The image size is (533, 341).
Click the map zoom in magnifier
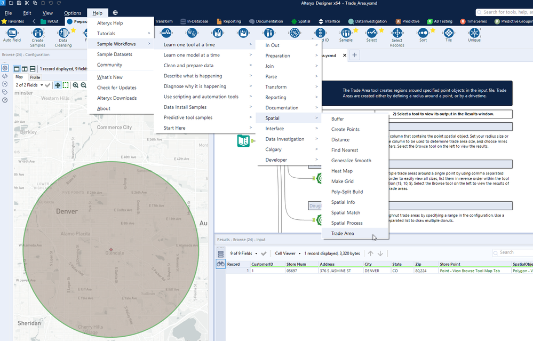pyautogui.click(x=76, y=85)
